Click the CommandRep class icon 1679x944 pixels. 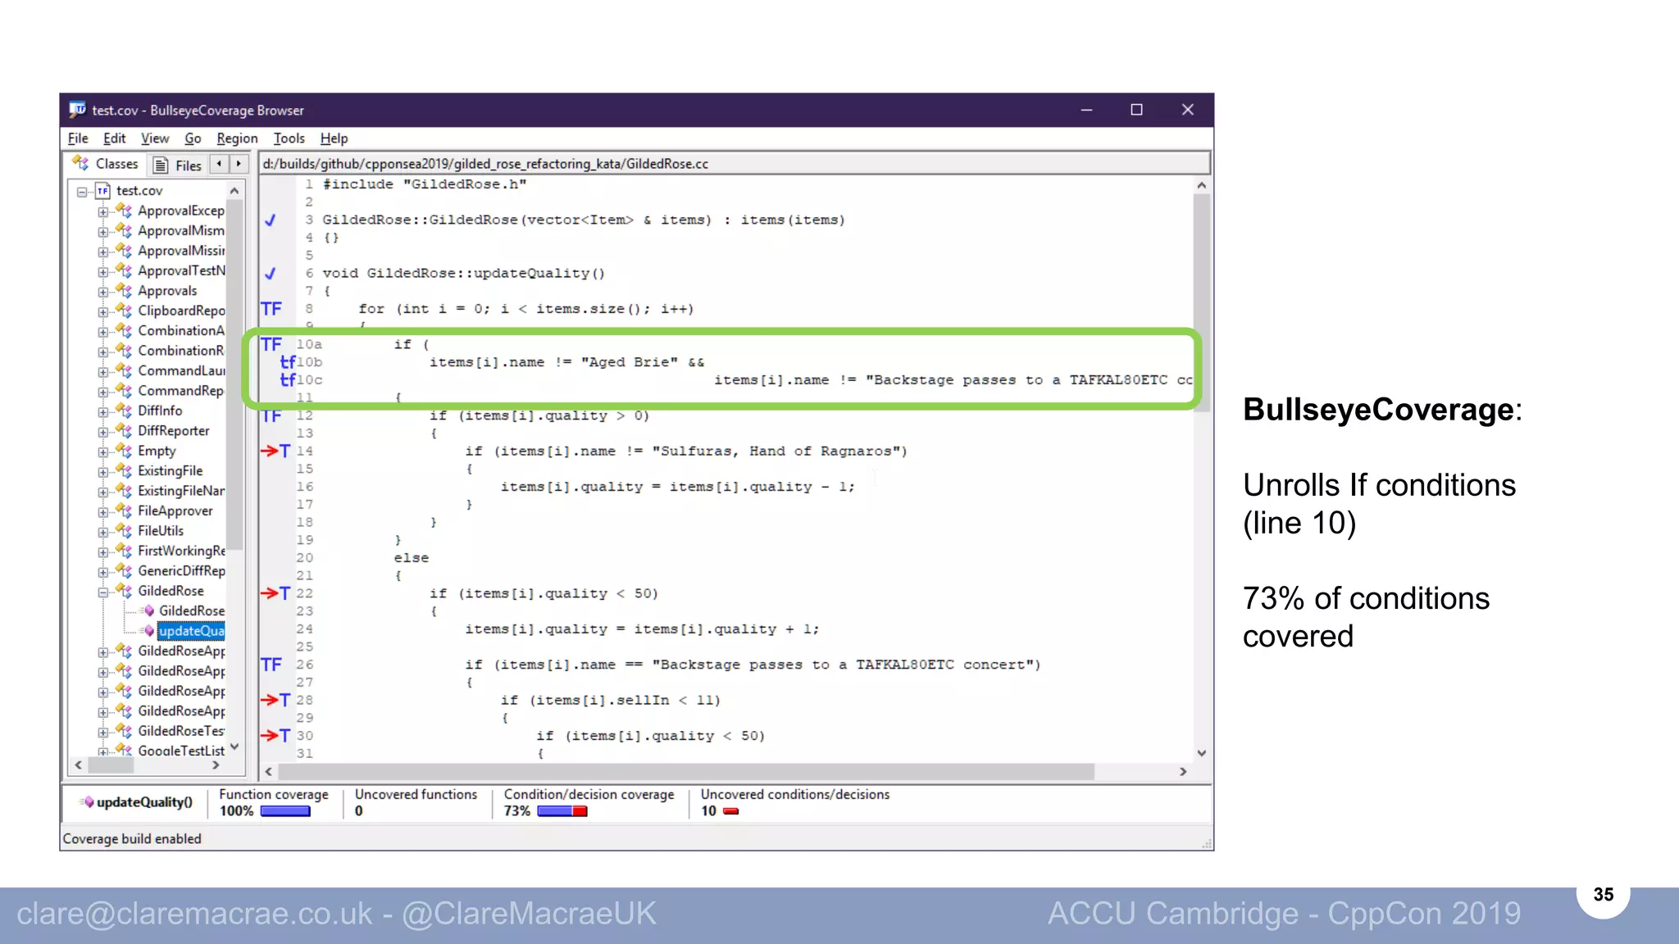(124, 390)
